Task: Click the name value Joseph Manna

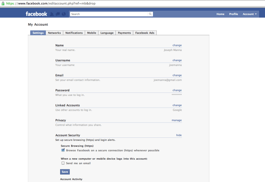Action: pyautogui.click(x=173, y=50)
